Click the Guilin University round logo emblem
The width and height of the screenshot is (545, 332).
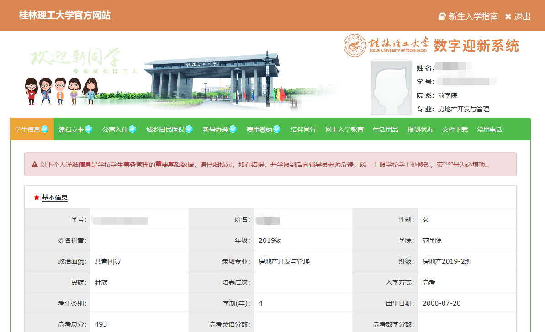pyautogui.click(x=355, y=46)
